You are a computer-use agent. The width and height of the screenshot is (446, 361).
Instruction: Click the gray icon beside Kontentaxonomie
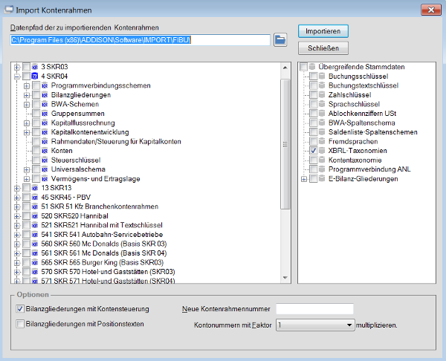[x=322, y=160]
